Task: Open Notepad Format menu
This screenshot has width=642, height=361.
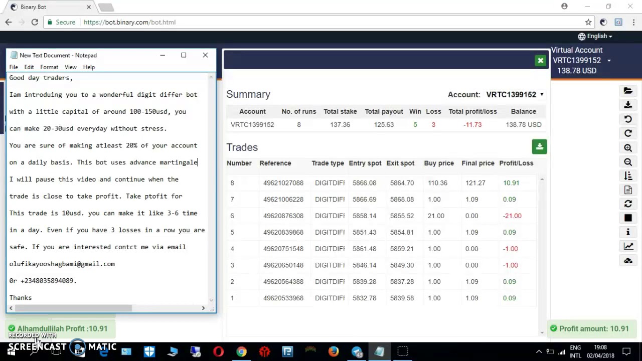Action: point(49,67)
